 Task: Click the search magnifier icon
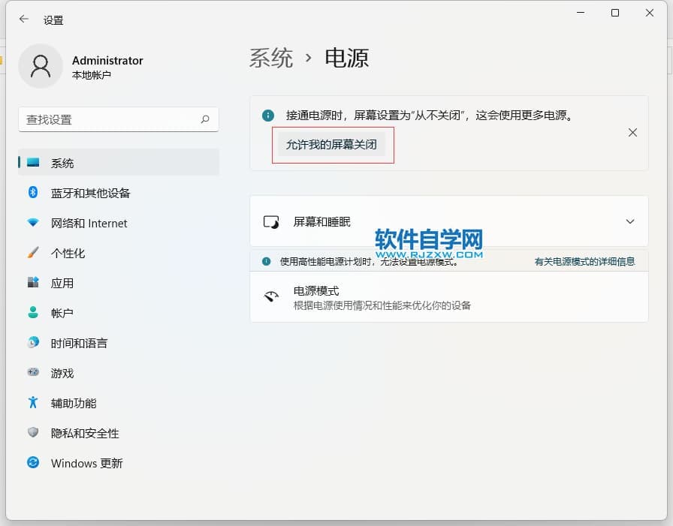pos(205,119)
